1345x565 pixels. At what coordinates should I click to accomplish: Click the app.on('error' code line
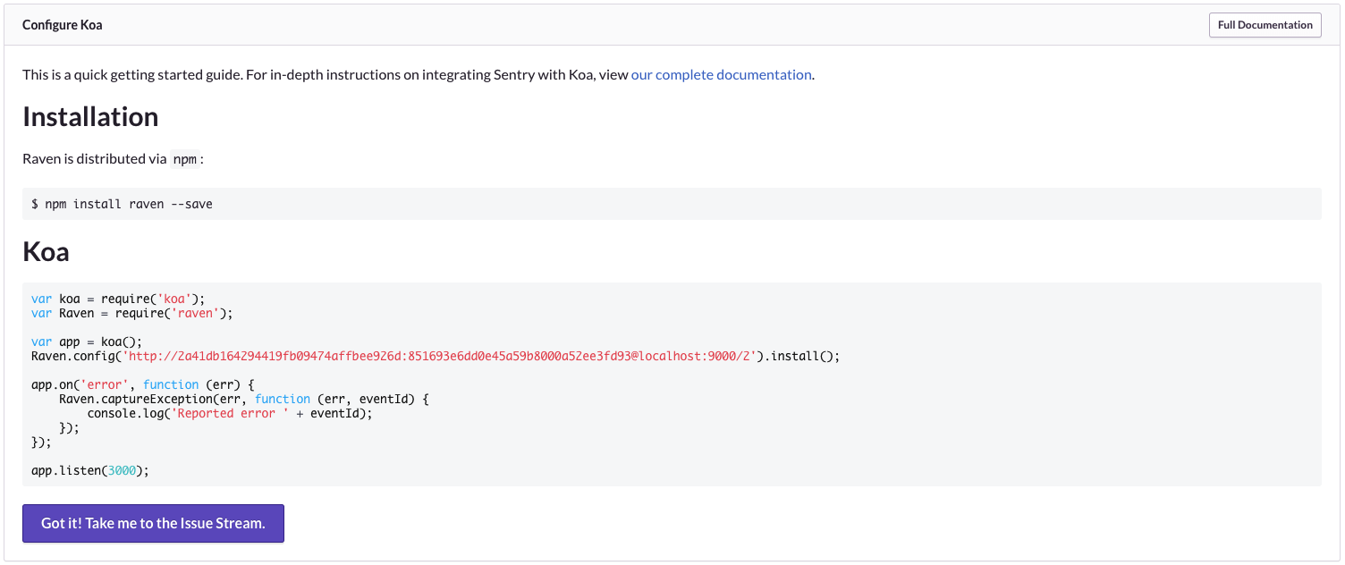[x=143, y=384]
